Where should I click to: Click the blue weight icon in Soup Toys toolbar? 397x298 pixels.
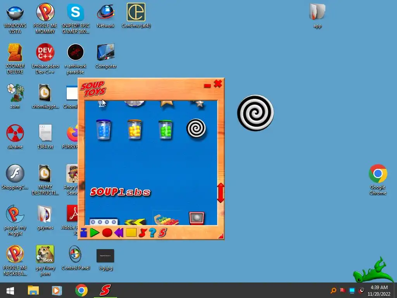click(84, 233)
